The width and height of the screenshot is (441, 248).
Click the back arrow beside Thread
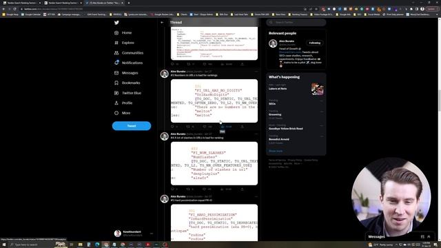162,22
